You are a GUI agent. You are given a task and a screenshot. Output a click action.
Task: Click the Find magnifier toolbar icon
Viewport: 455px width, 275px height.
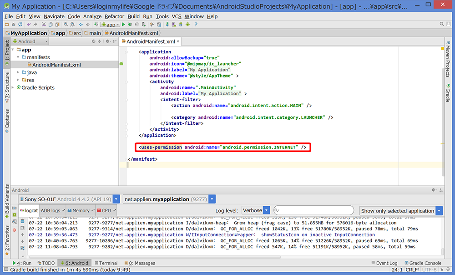click(66, 25)
